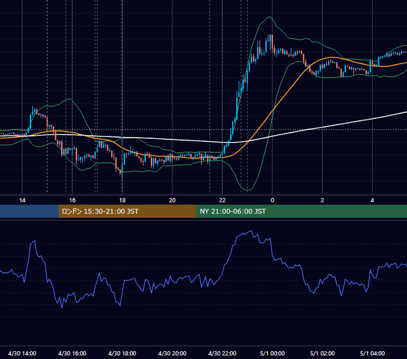
Task: Click the 4/30 16:00 date label
Action: [72, 353]
